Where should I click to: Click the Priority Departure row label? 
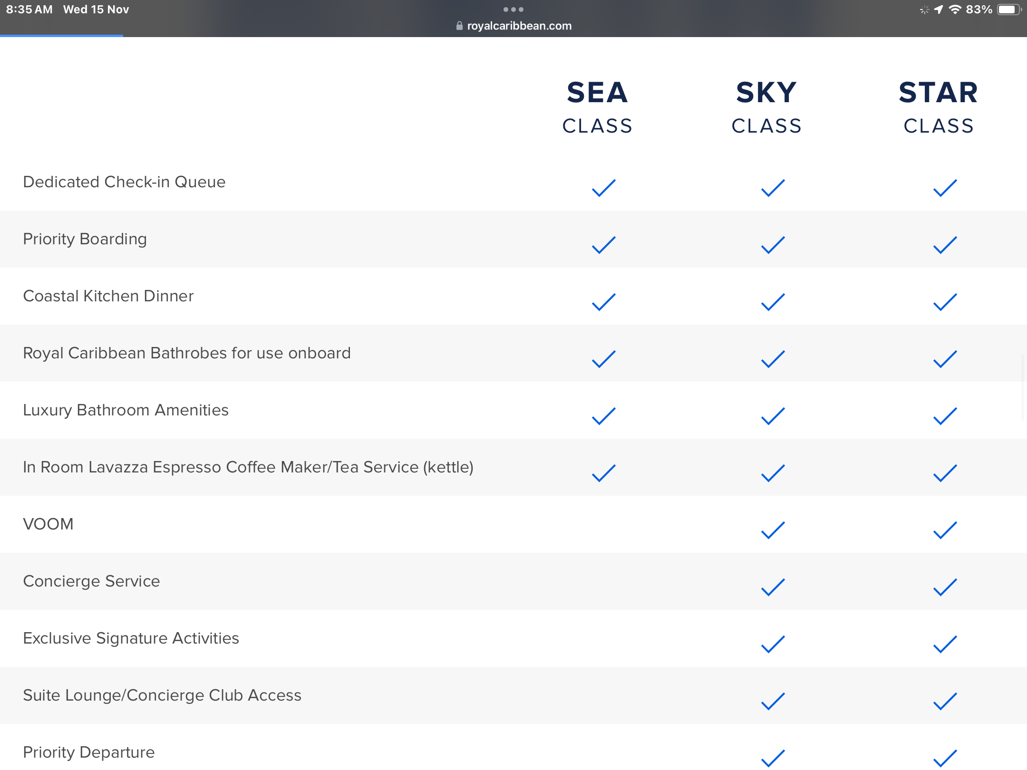point(89,752)
